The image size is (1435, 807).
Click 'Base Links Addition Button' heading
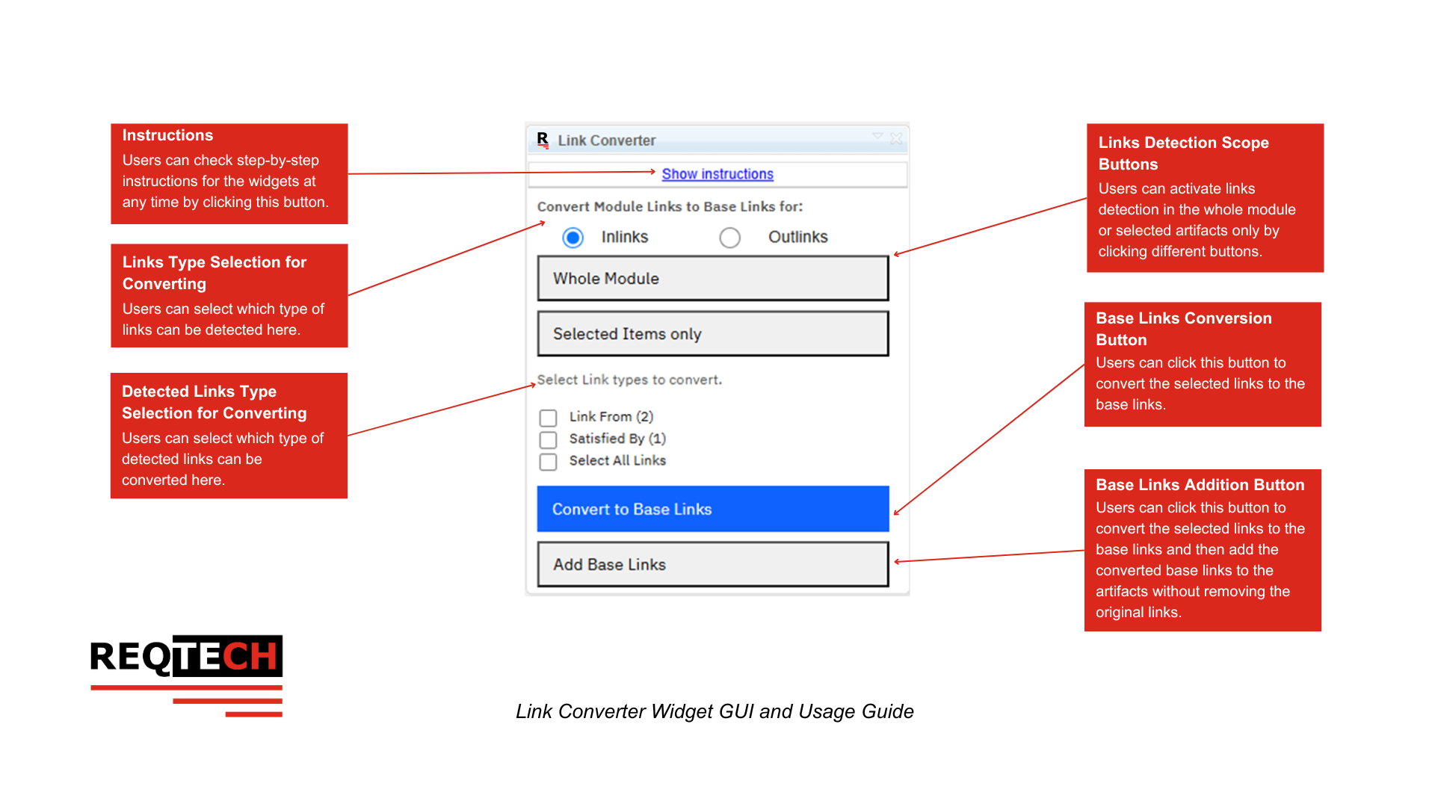[1200, 485]
